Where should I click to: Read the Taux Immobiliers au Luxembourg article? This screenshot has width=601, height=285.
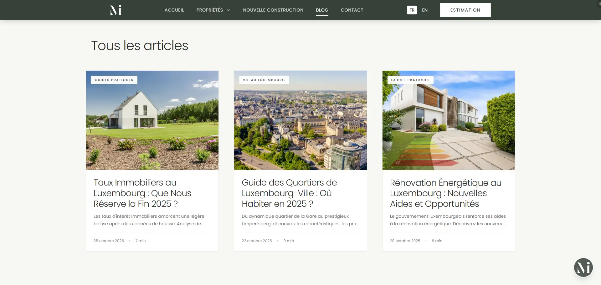click(x=142, y=193)
